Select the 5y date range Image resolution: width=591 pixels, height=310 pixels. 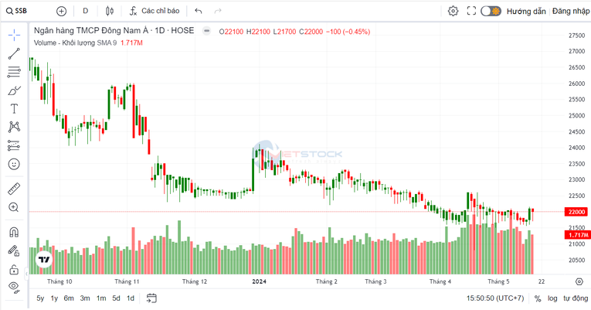(x=40, y=298)
